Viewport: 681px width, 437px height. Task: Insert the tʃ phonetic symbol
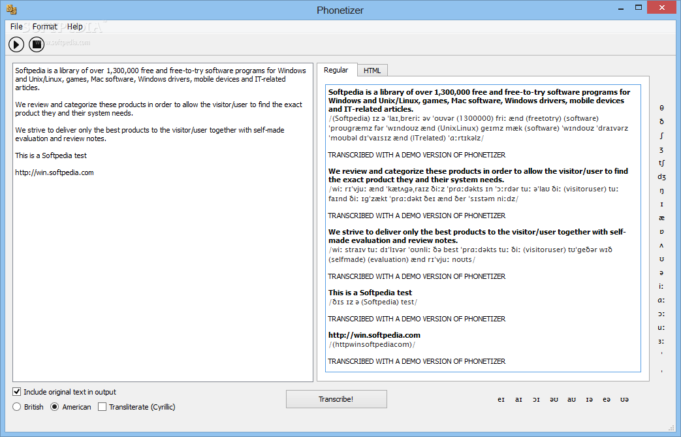pyautogui.click(x=661, y=163)
